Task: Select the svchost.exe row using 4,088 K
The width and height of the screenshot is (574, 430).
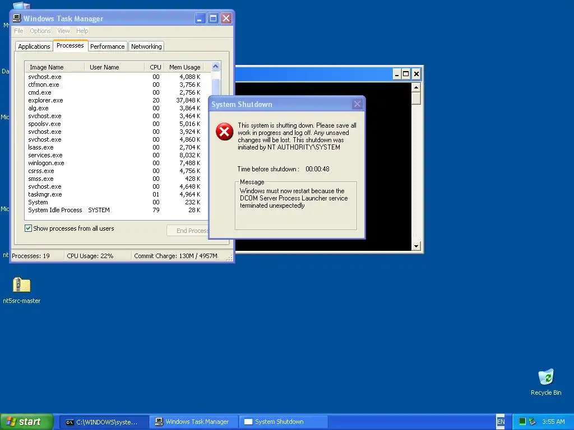Action: click(118, 77)
